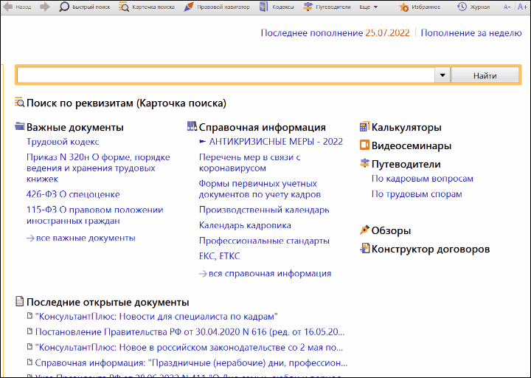Click inside the main search input field
Viewport: 531px width, 378px height.
pos(226,75)
